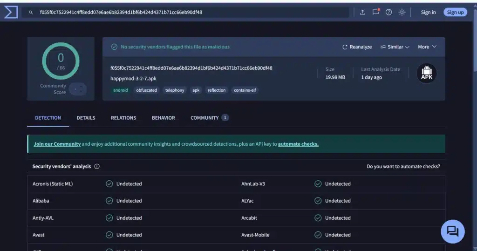Image resolution: width=477 pixels, height=251 pixels.
Task: Toggle the Community Score vote control
Action: (78, 89)
